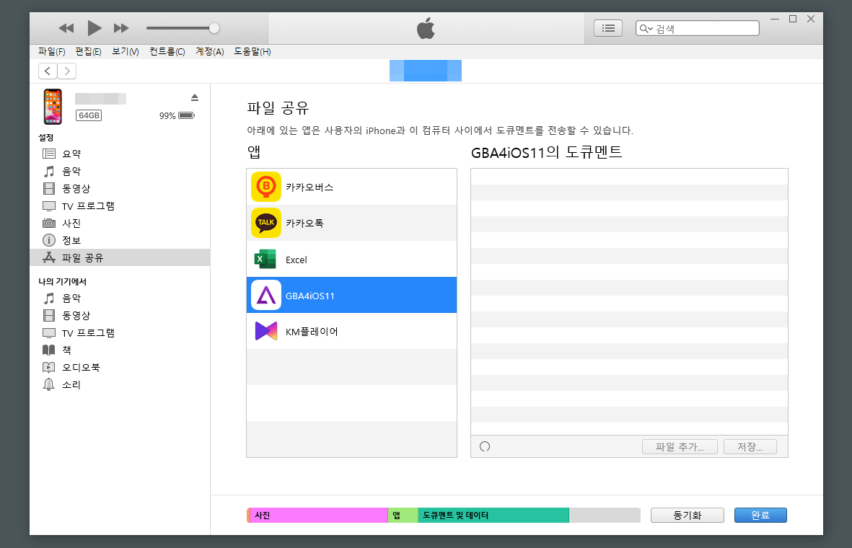Screen dimensions: 852x548
Task: Click the play button
Action: 95,27
